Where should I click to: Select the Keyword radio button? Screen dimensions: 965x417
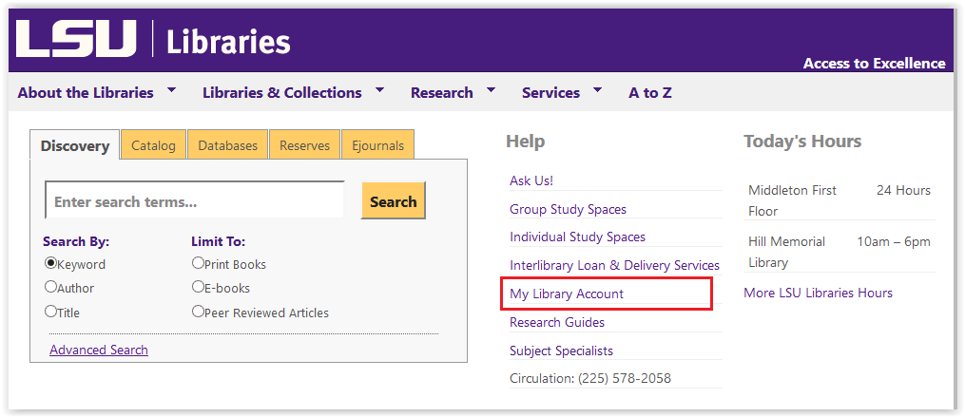(x=51, y=263)
